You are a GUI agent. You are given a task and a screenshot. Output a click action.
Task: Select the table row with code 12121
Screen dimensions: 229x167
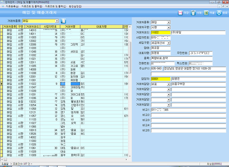(64, 112)
